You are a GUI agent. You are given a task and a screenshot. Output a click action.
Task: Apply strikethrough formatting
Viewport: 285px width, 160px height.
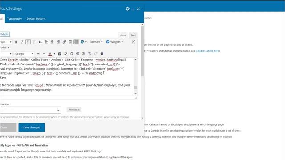pos(38,54)
